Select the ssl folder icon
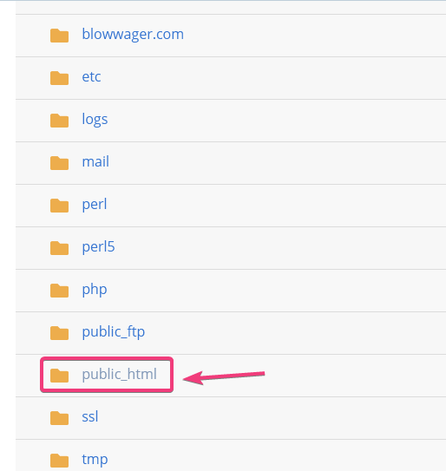 tap(59, 418)
